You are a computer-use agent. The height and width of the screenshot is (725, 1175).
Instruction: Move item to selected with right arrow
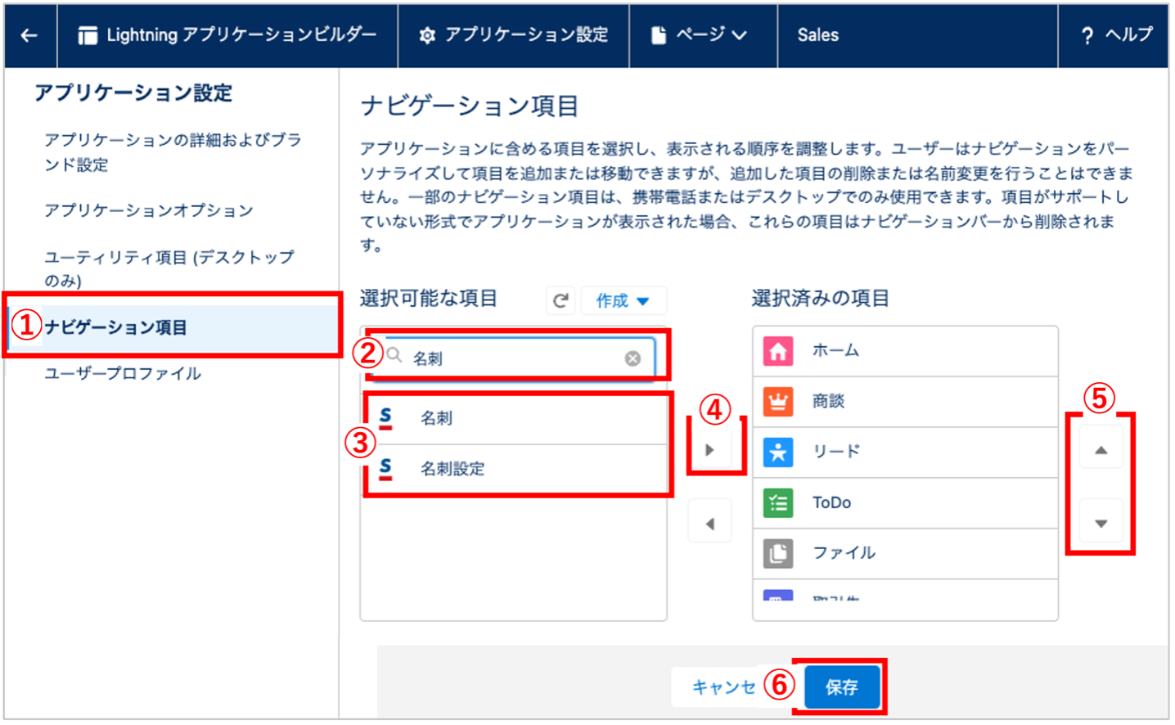tap(709, 449)
